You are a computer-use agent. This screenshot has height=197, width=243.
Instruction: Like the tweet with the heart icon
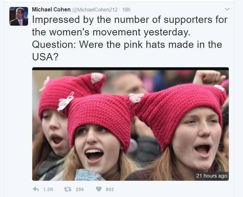tap(99, 189)
